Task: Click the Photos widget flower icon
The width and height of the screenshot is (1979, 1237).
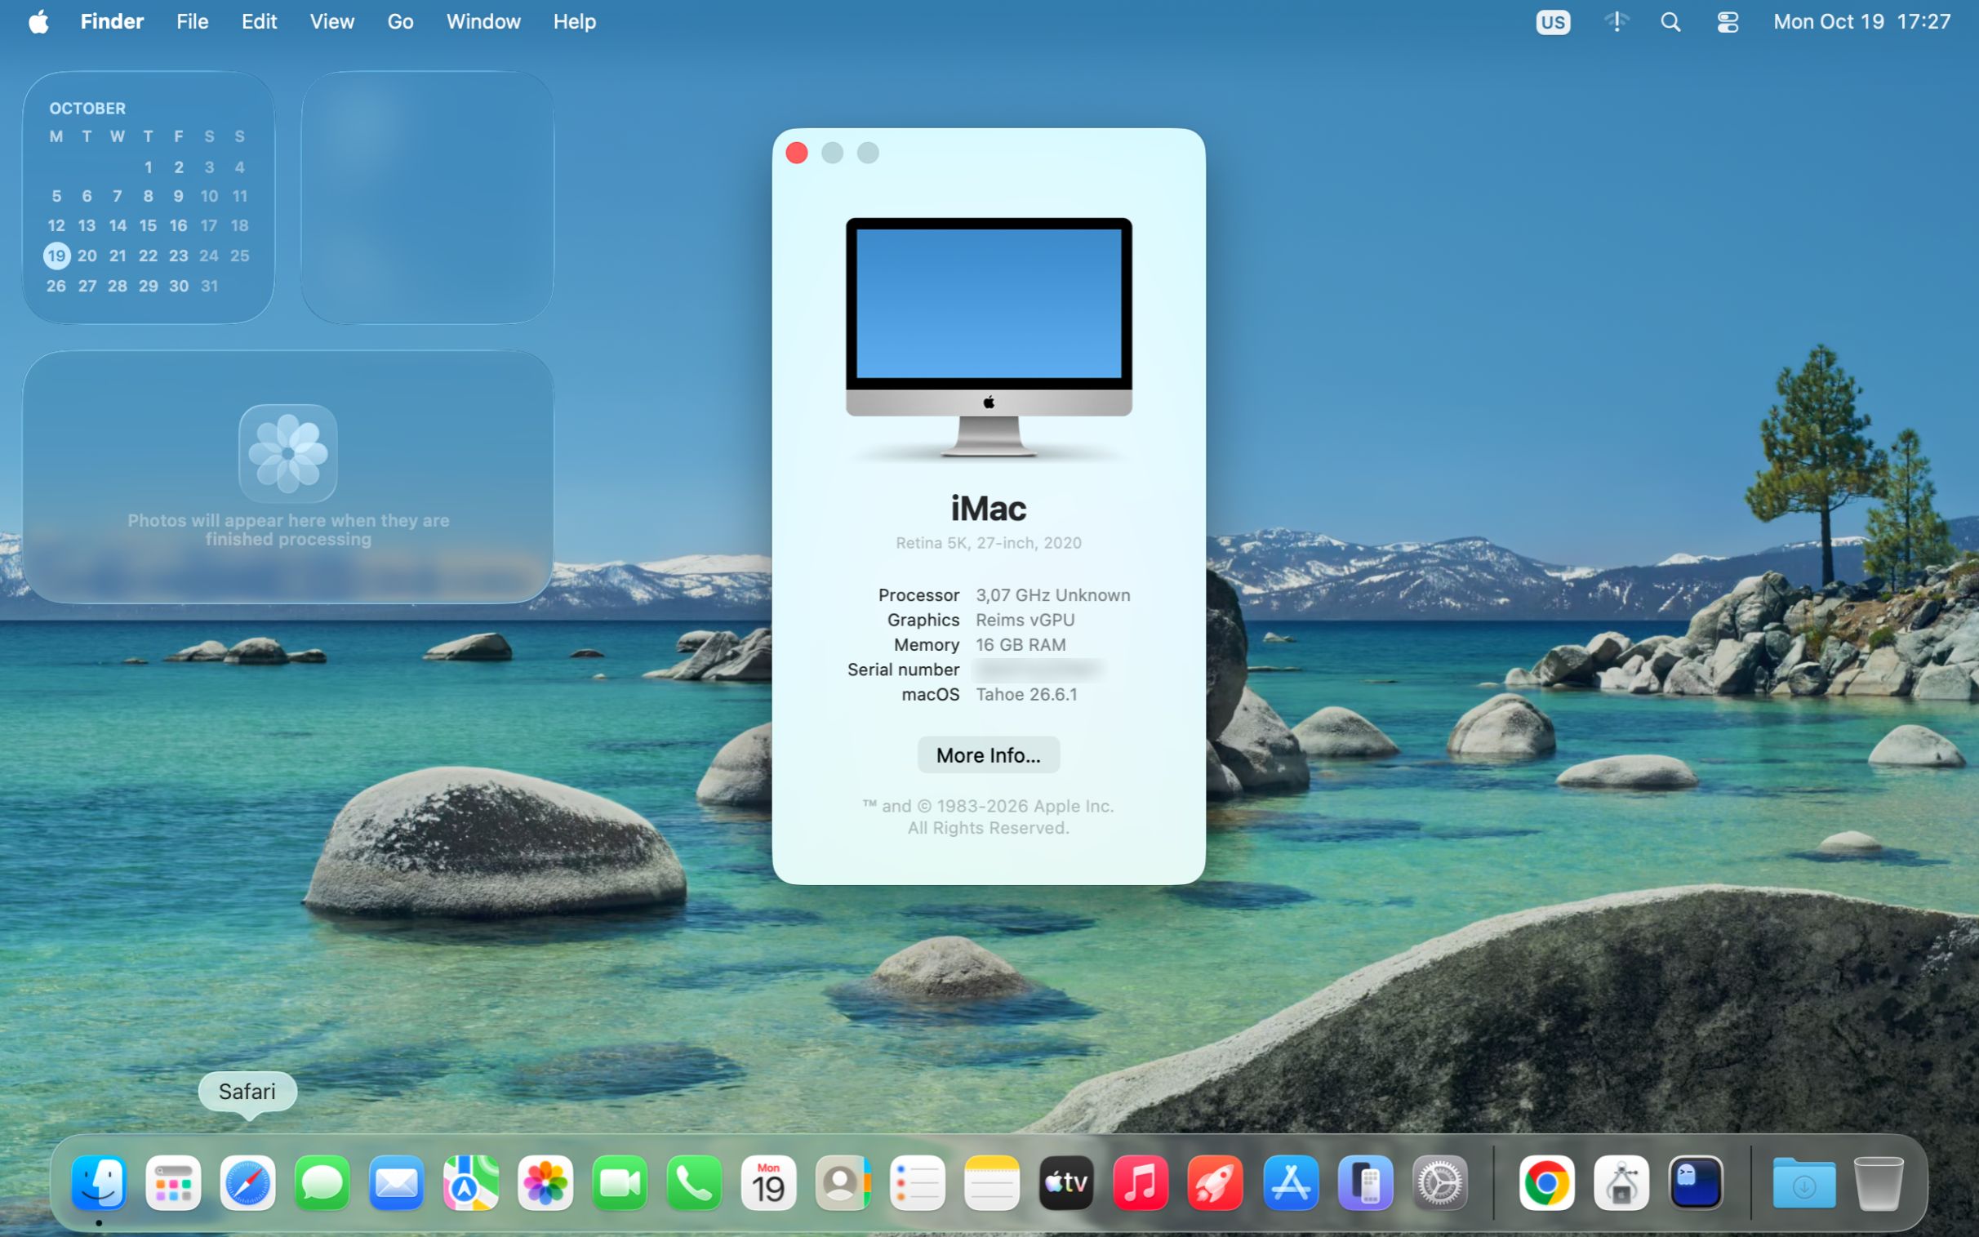Action: tap(288, 453)
